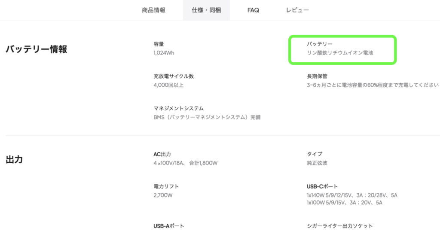Click the 長期保管 label

(317, 76)
